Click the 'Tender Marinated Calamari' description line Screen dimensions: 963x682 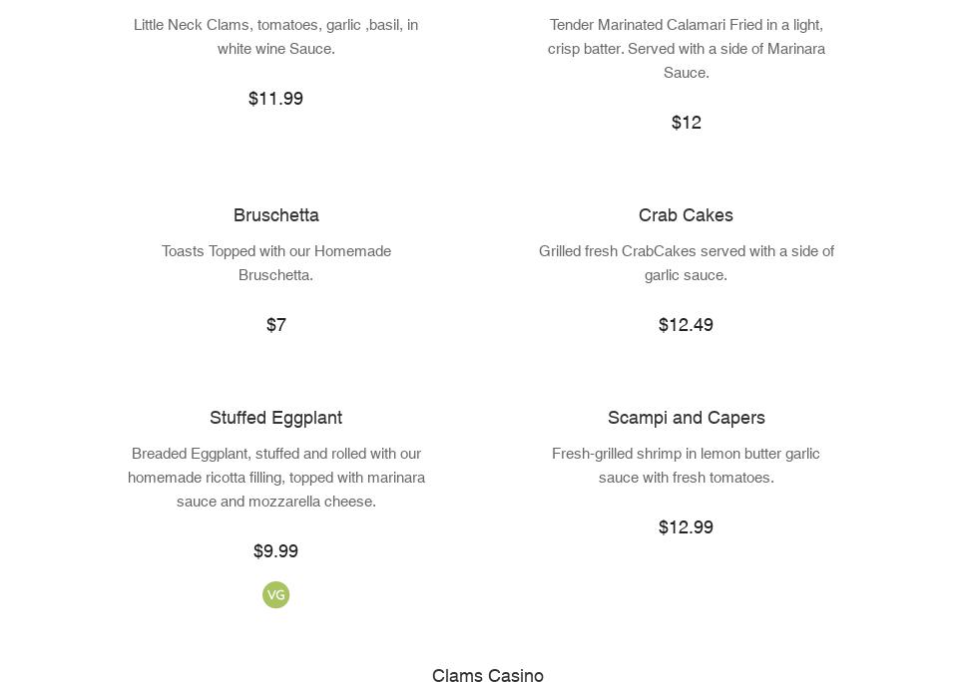(x=686, y=25)
